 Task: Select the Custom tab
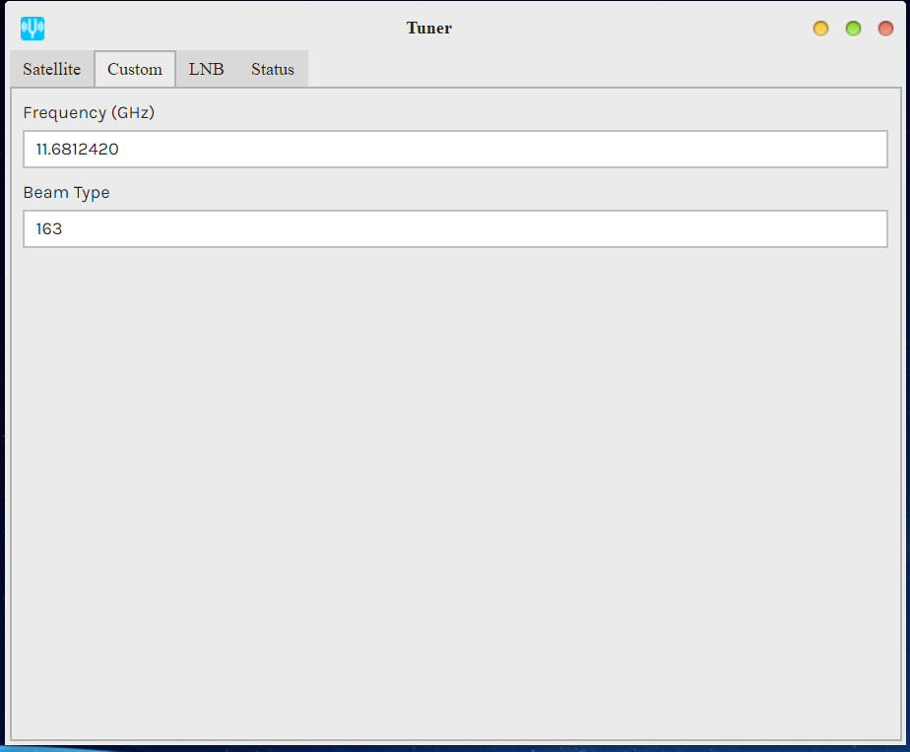(135, 69)
